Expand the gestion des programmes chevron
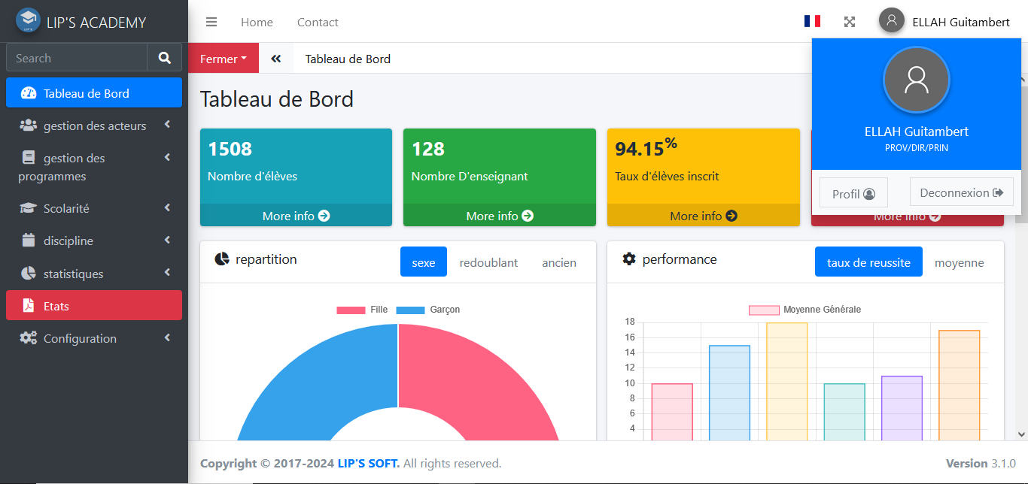The image size is (1028, 484). tap(167, 157)
